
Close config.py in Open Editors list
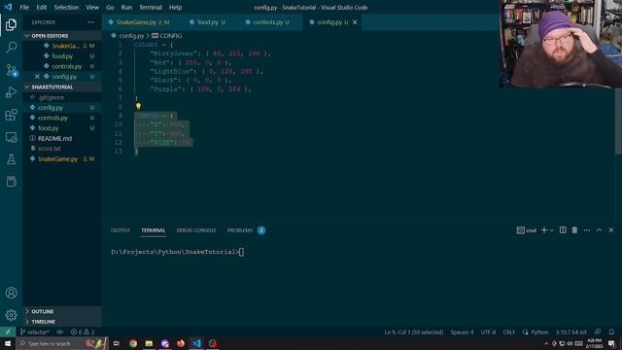point(37,77)
